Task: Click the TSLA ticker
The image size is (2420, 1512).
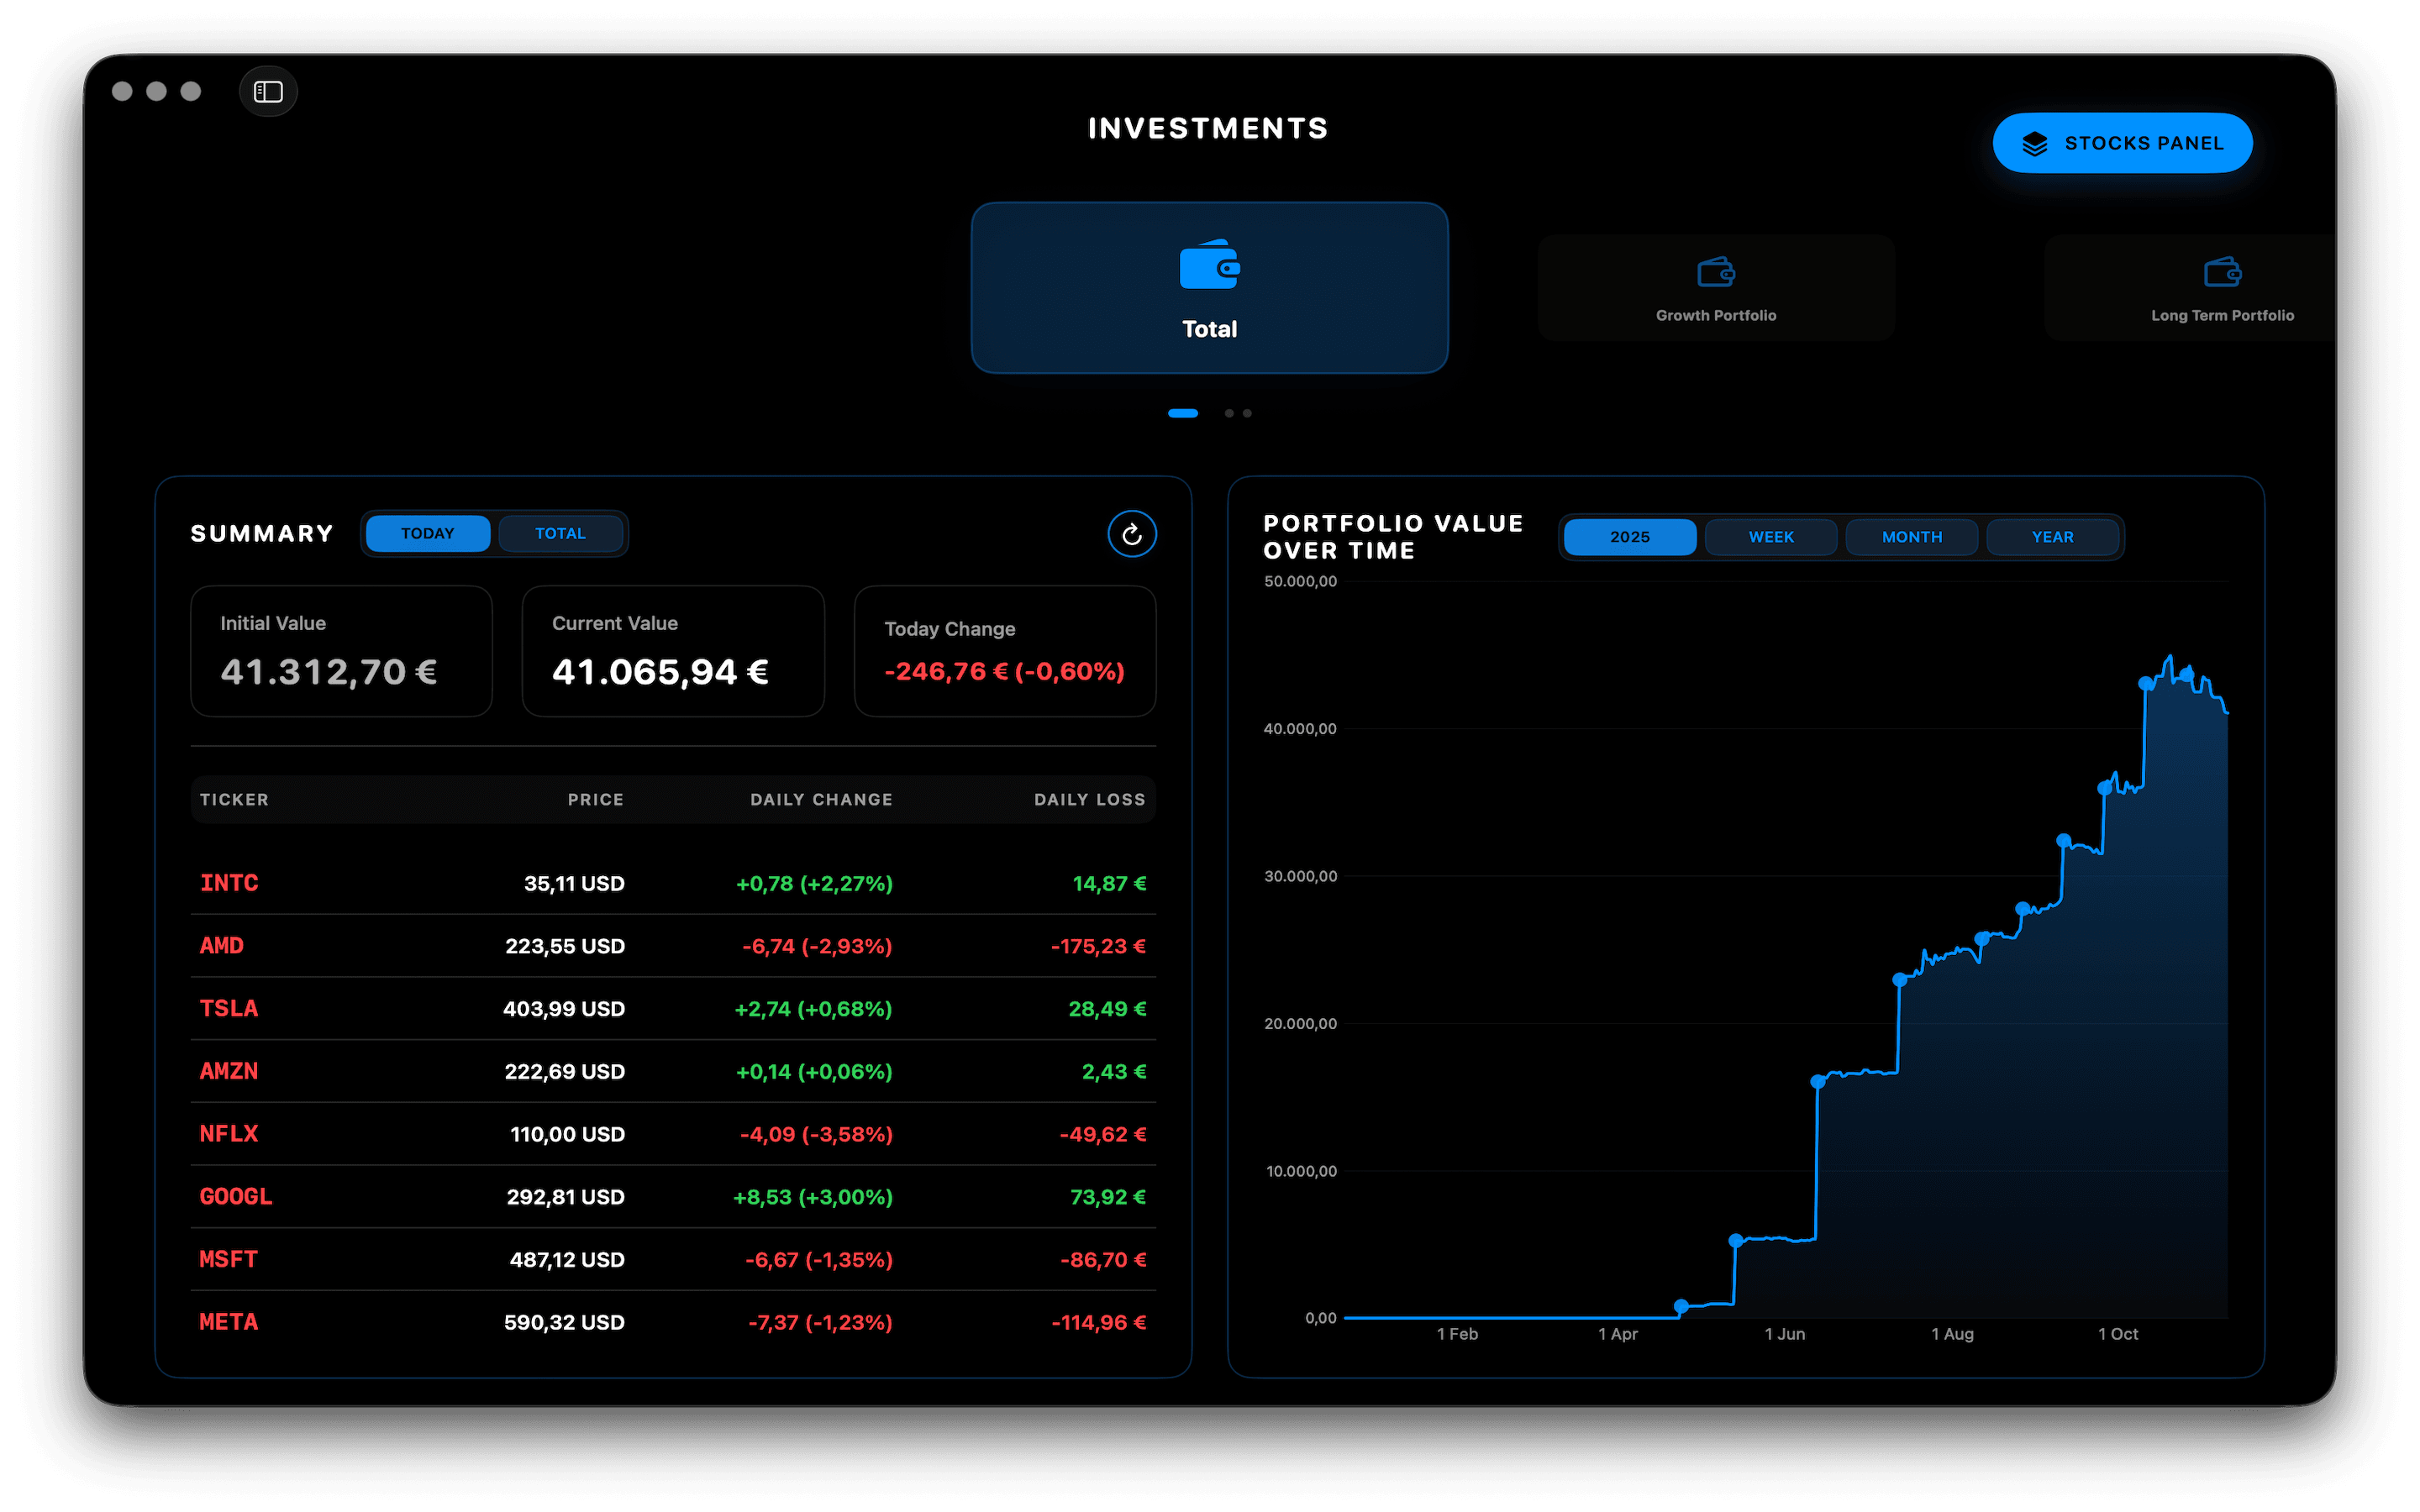Action: click(229, 1008)
